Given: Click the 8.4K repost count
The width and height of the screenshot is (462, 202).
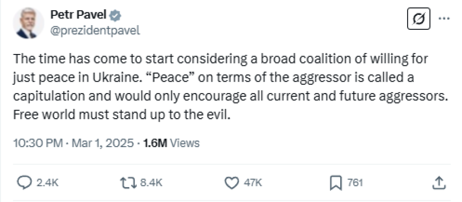Looking at the screenshot, I should pos(151,183).
